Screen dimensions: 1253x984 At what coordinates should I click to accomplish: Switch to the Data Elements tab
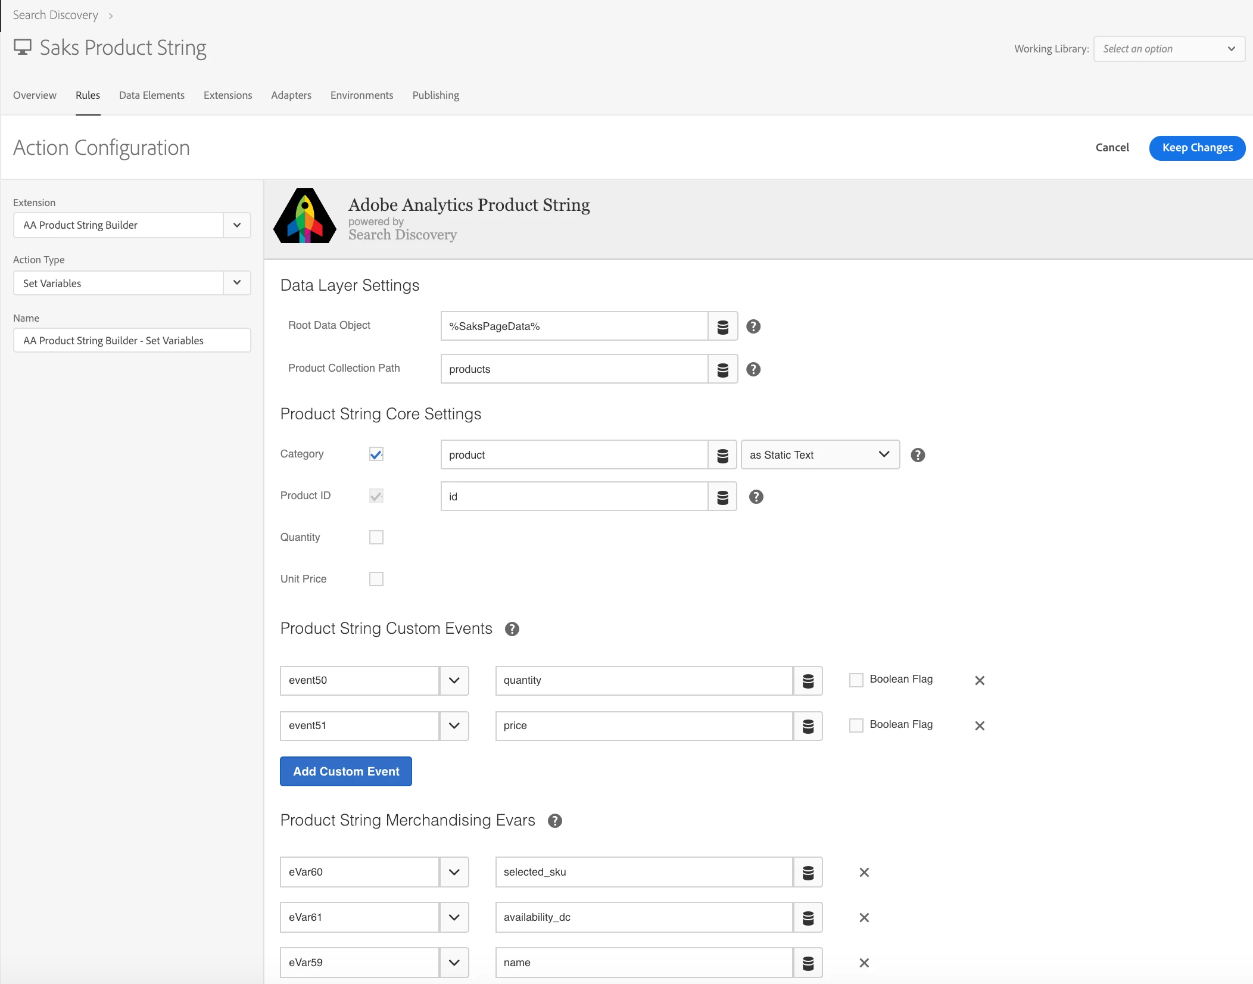point(151,95)
